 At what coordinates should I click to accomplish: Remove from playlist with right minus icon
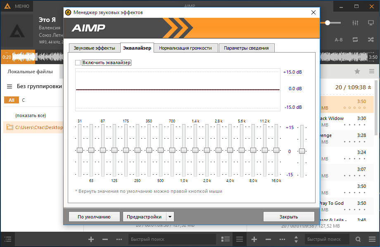click(x=268, y=240)
